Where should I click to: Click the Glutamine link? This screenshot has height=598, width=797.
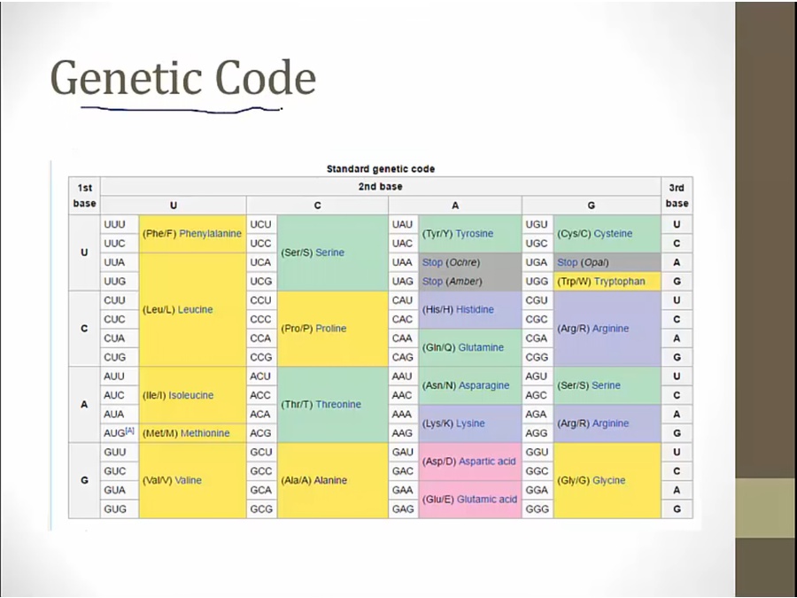pos(481,347)
